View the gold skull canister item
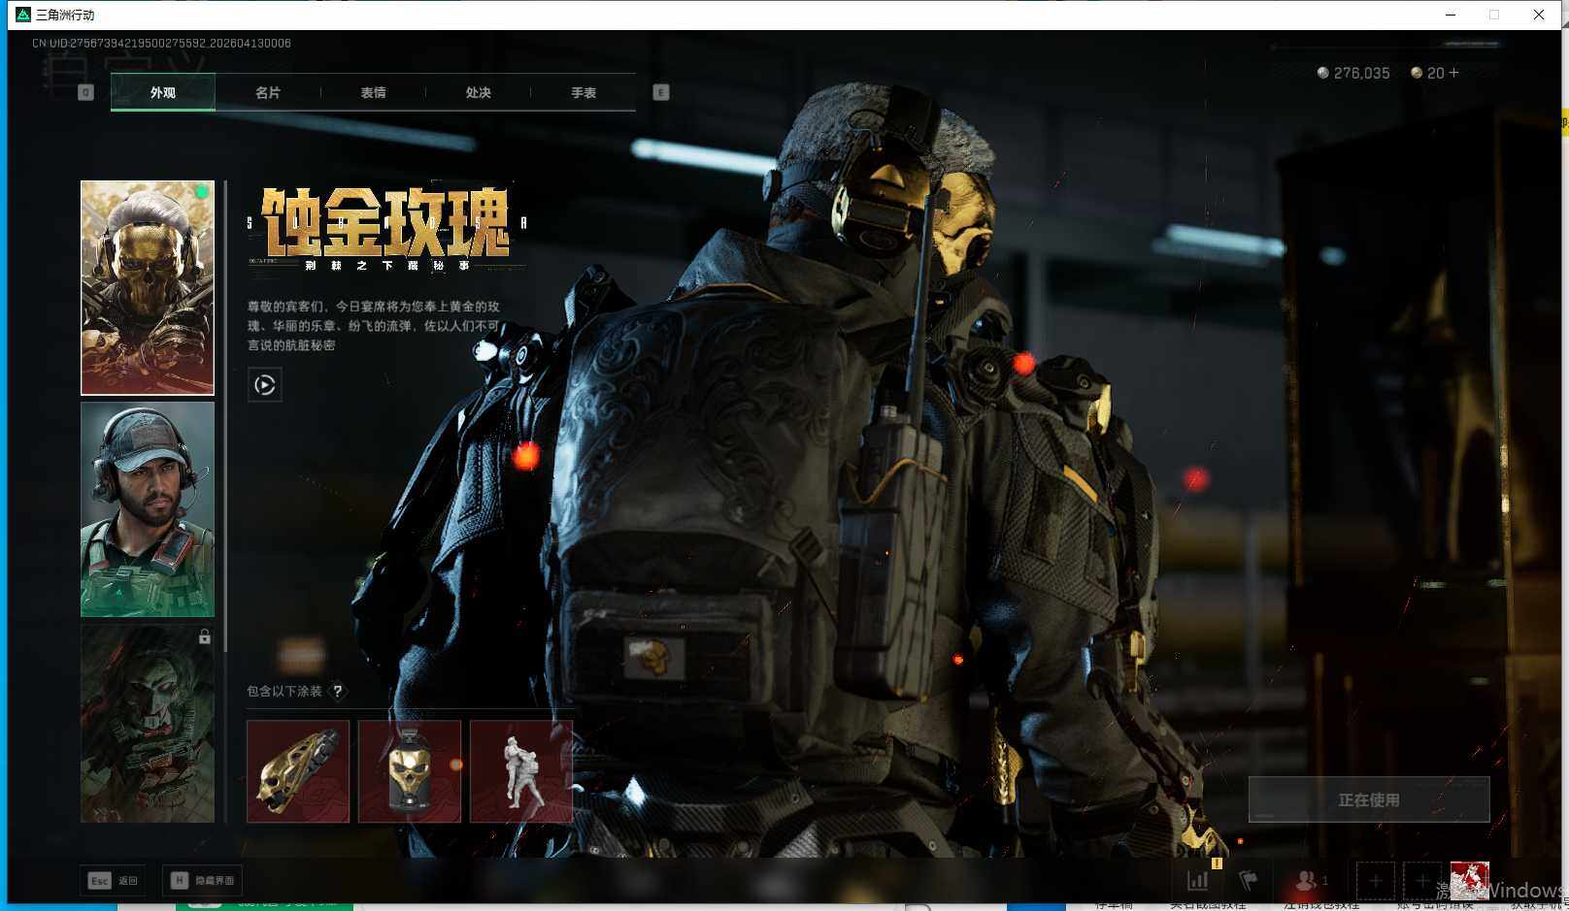This screenshot has height=911, width=1569. point(410,771)
